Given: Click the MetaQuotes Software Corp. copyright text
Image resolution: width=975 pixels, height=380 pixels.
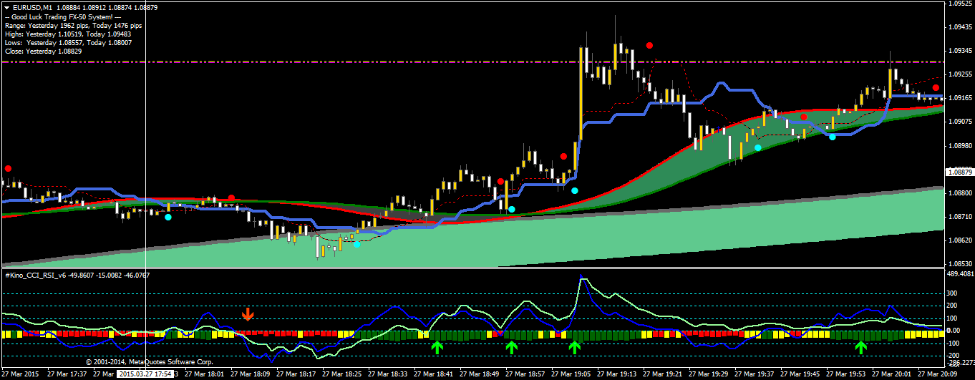Looking at the screenshot, I should pos(150,362).
